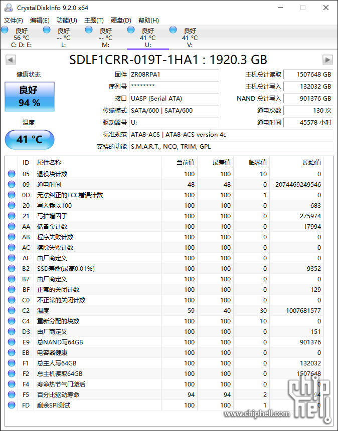Click the 当前值 column header
Image resolution: width=338 pixels, height=431 pixels.
point(179,163)
